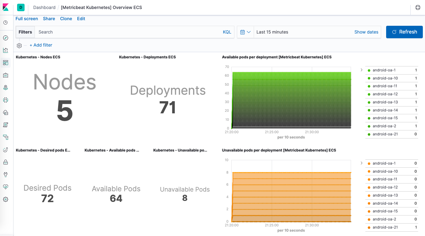Click Kubernetes - Deployments ECS panel title
This screenshot has width=425, height=236.
pyautogui.click(x=147, y=57)
